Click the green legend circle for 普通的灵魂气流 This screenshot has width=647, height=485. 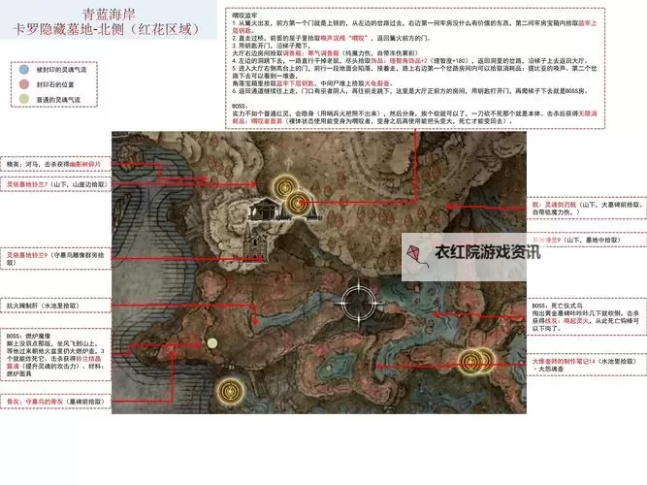coord(24,99)
